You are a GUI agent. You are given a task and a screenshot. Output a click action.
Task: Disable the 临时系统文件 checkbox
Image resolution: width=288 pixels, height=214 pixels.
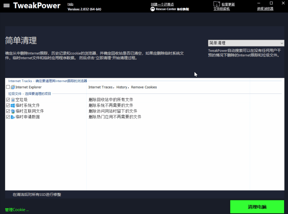(x=8, y=105)
